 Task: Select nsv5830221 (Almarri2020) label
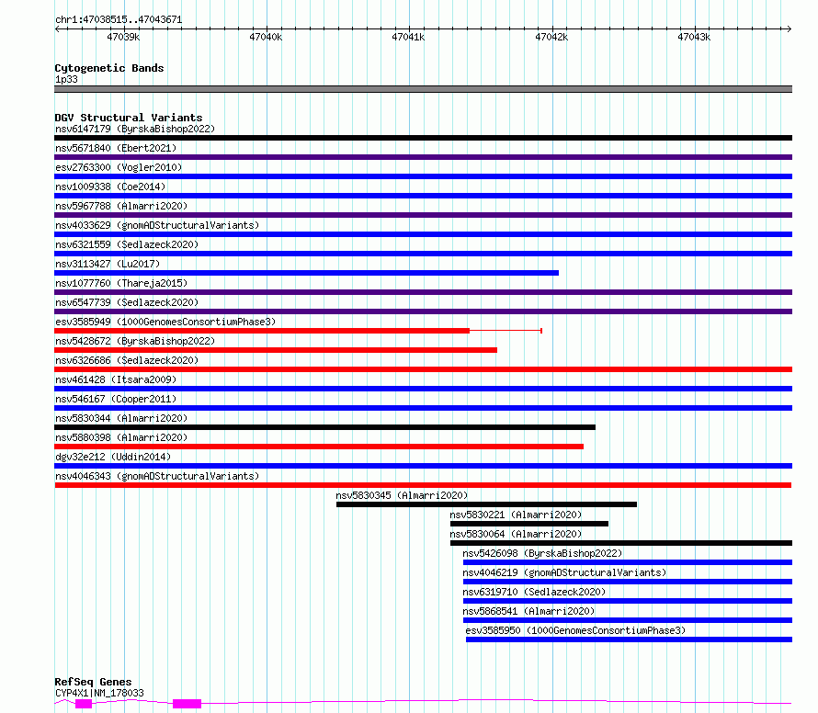(x=516, y=515)
